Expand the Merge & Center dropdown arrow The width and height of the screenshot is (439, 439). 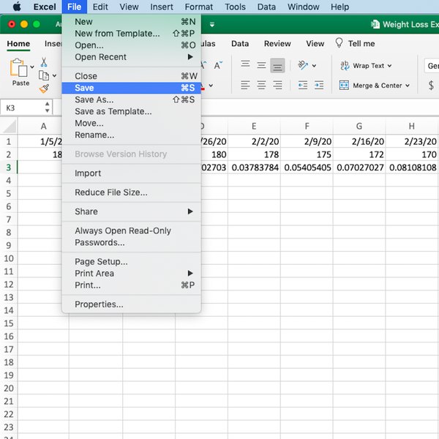tap(408, 86)
